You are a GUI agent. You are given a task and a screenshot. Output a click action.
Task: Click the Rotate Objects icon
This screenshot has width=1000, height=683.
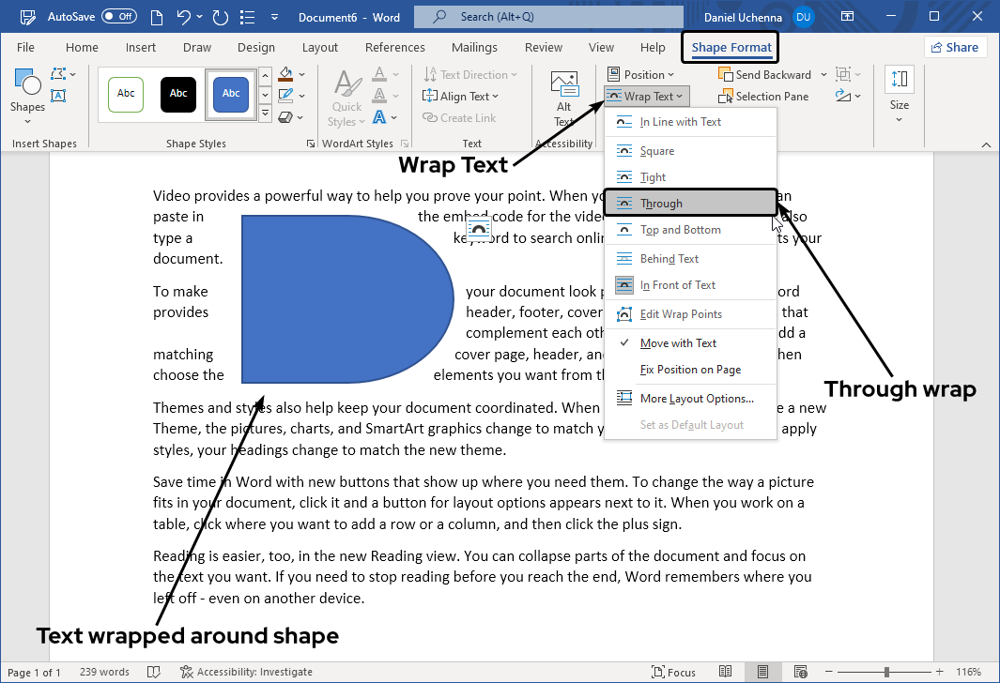843,96
